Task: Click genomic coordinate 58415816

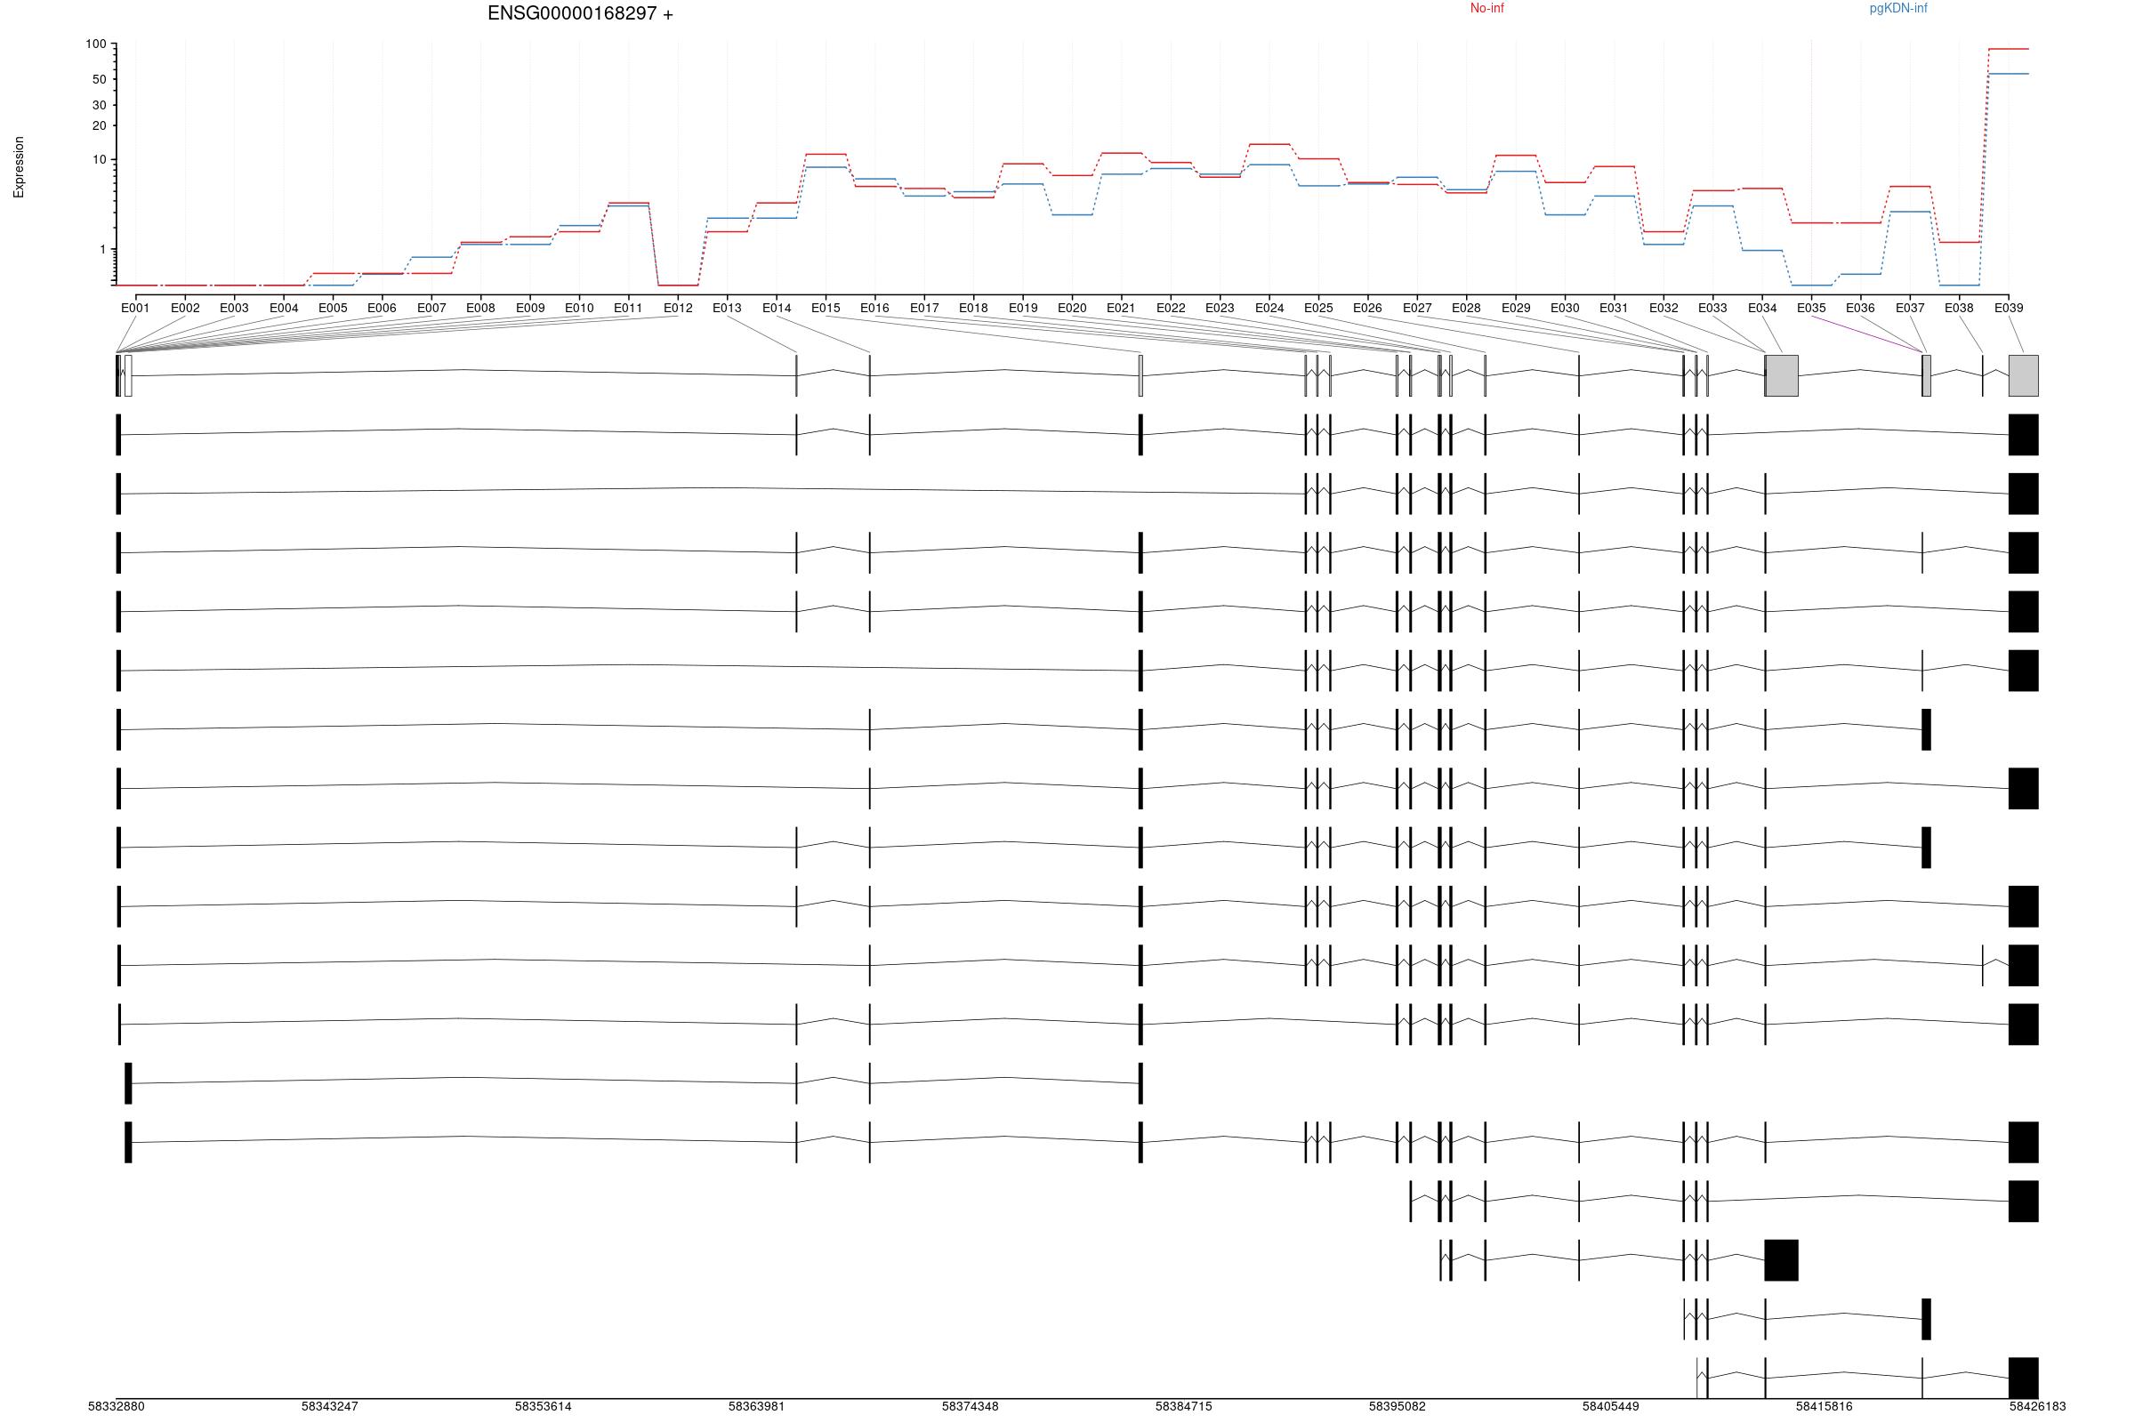Action: point(1824,1407)
